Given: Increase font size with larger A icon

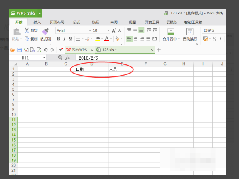Looking at the screenshot, I should pyautogui.click(x=114, y=31).
